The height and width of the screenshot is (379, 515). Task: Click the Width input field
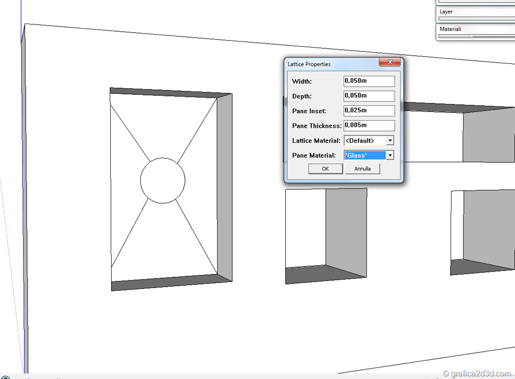(369, 81)
